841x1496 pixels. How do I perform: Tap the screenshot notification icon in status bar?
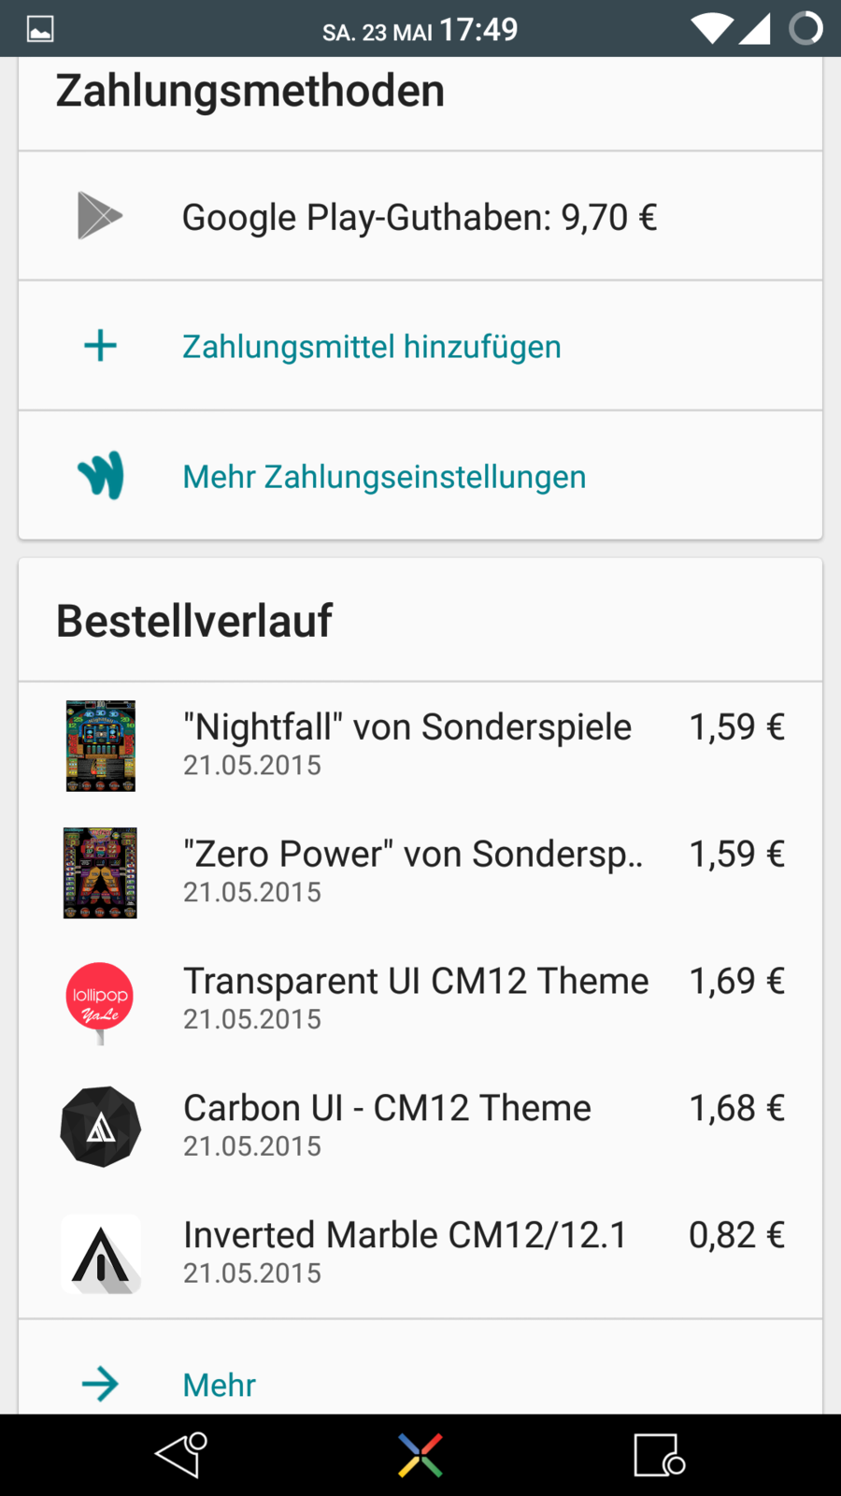coord(40,29)
